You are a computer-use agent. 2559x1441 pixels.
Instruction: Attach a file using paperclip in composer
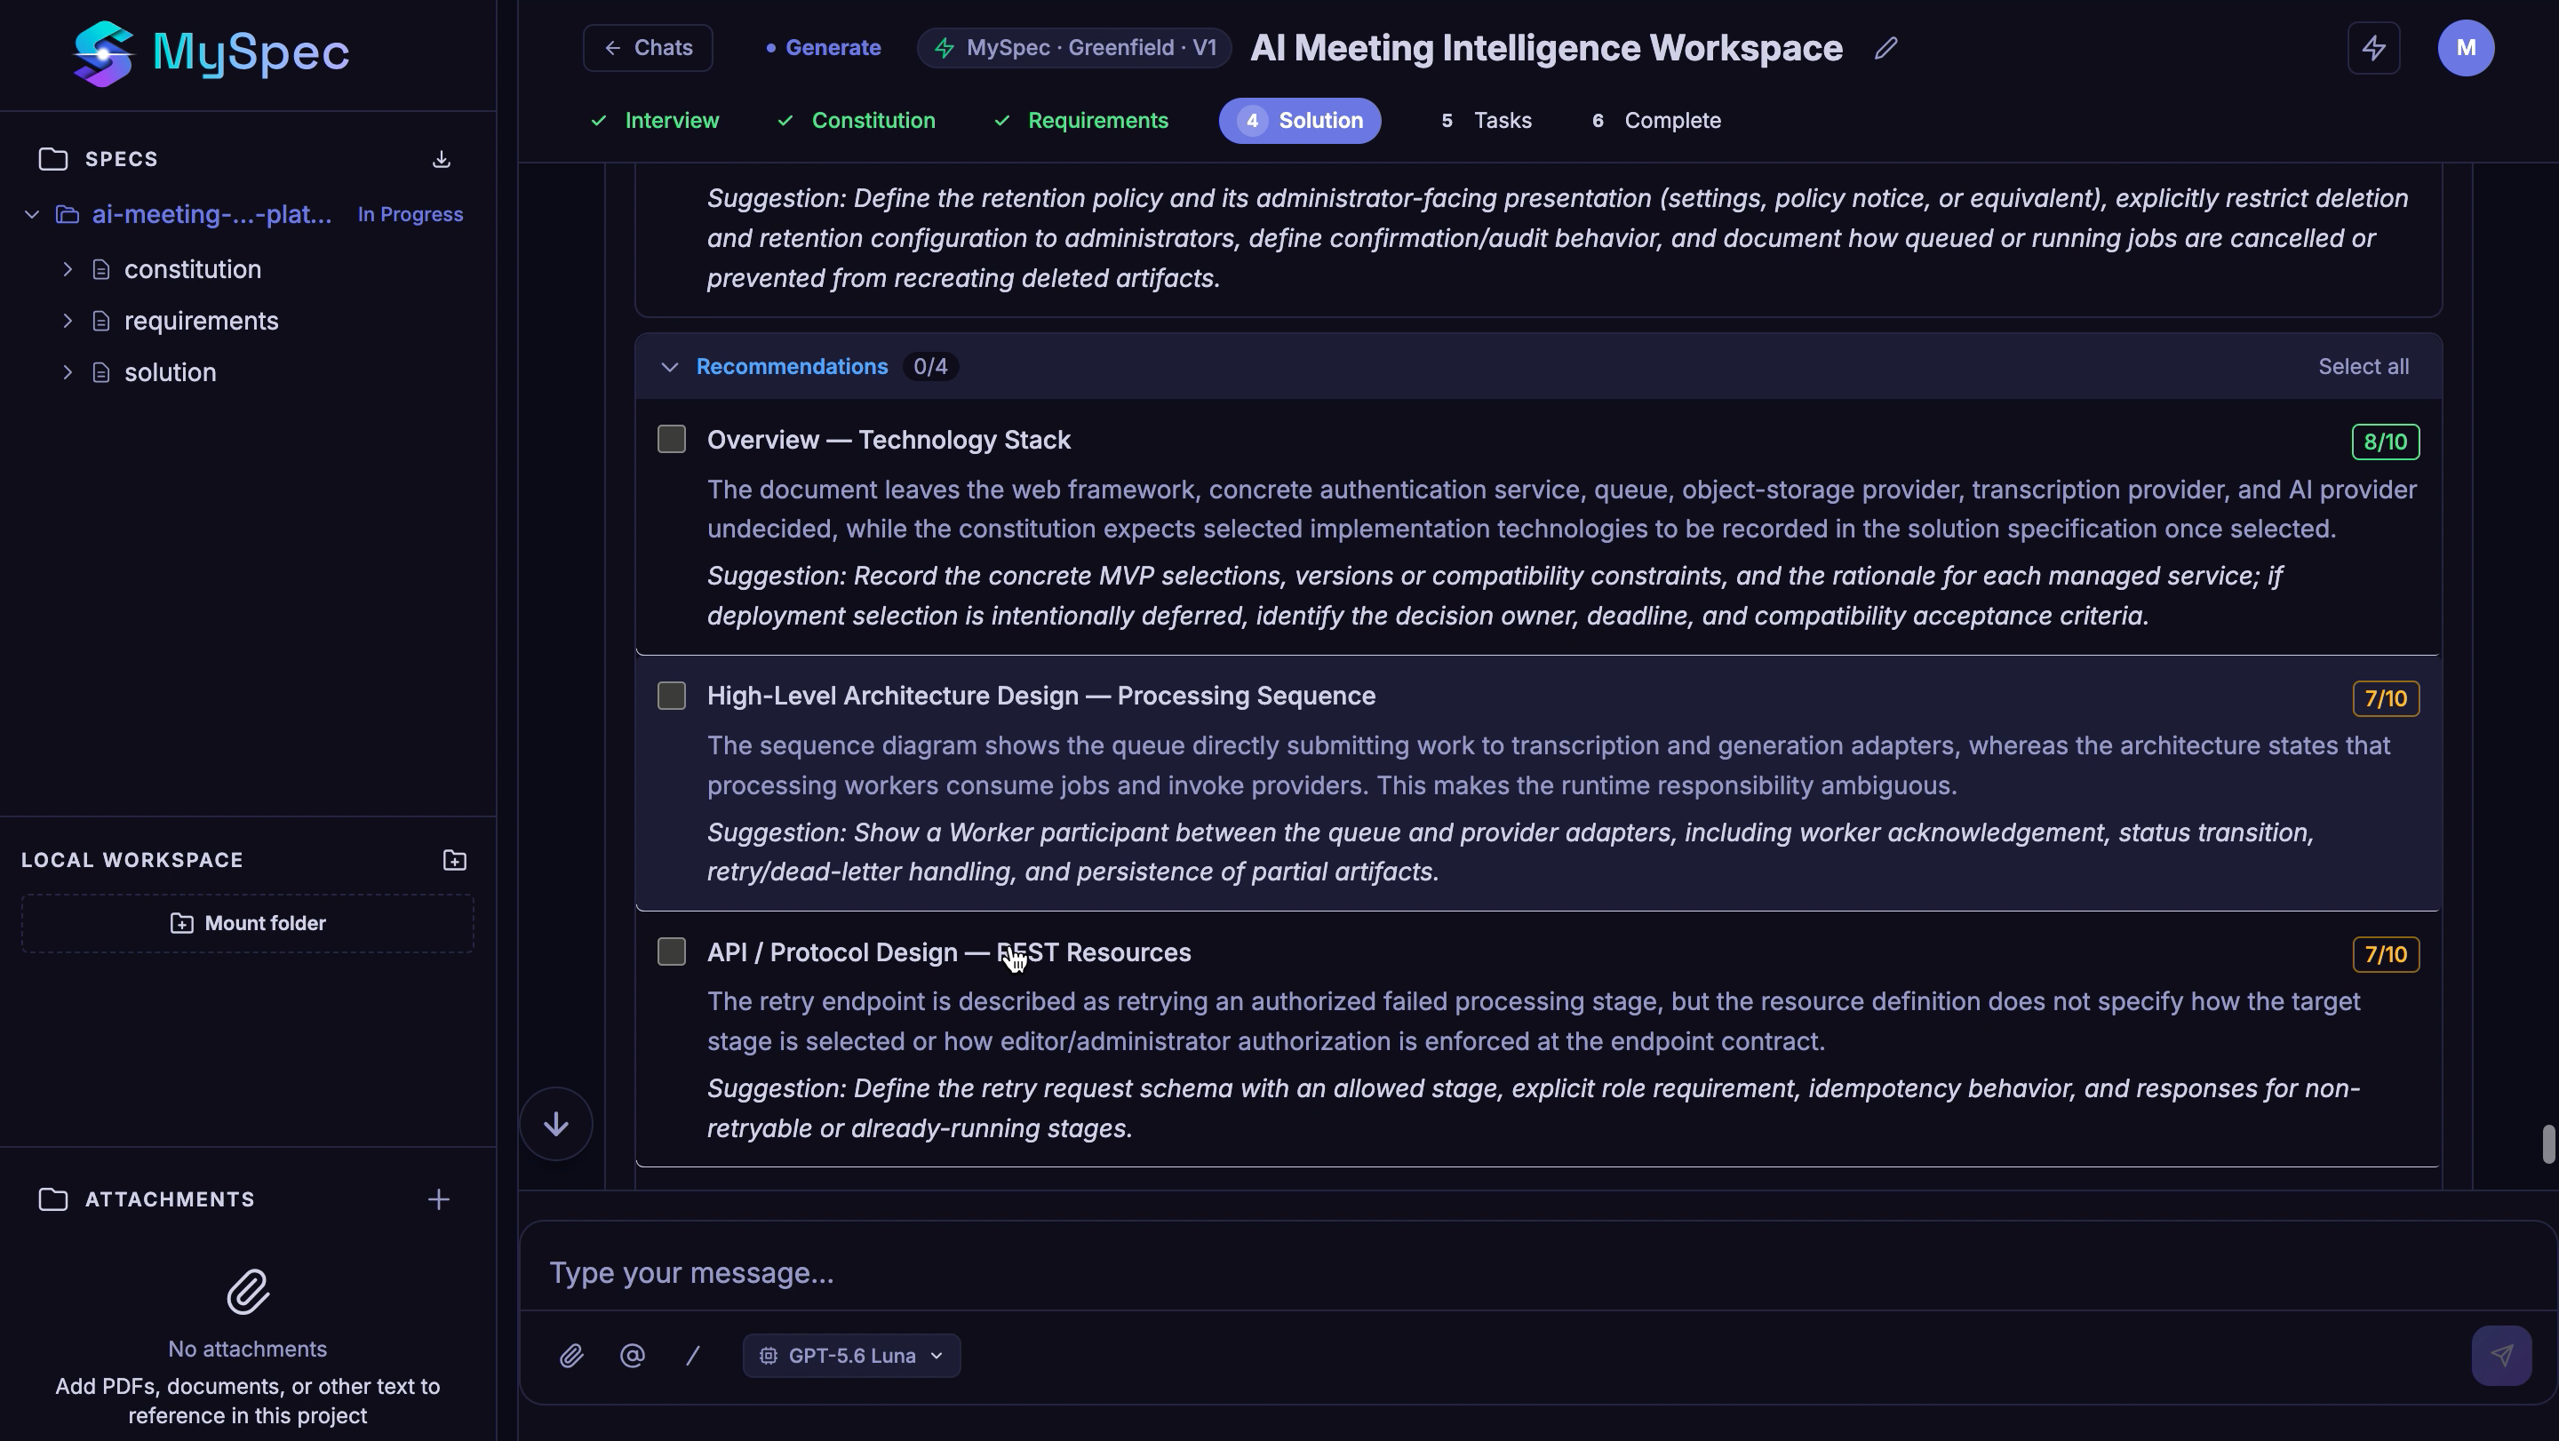click(x=571, y=1356)
